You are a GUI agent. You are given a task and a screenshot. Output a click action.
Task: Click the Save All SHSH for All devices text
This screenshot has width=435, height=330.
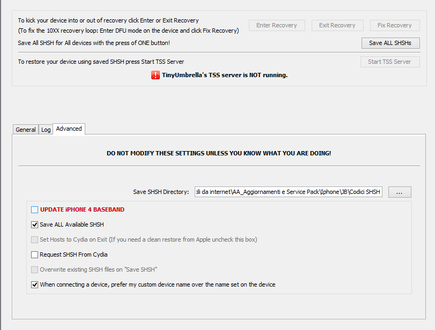pos(94,43)
